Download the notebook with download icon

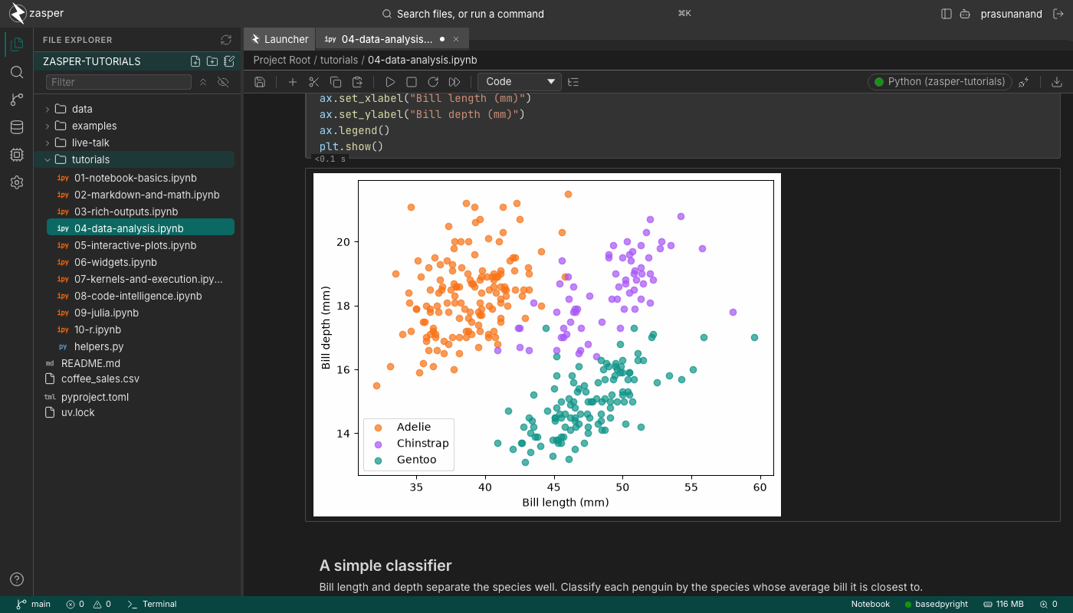tap(1057, 82)
